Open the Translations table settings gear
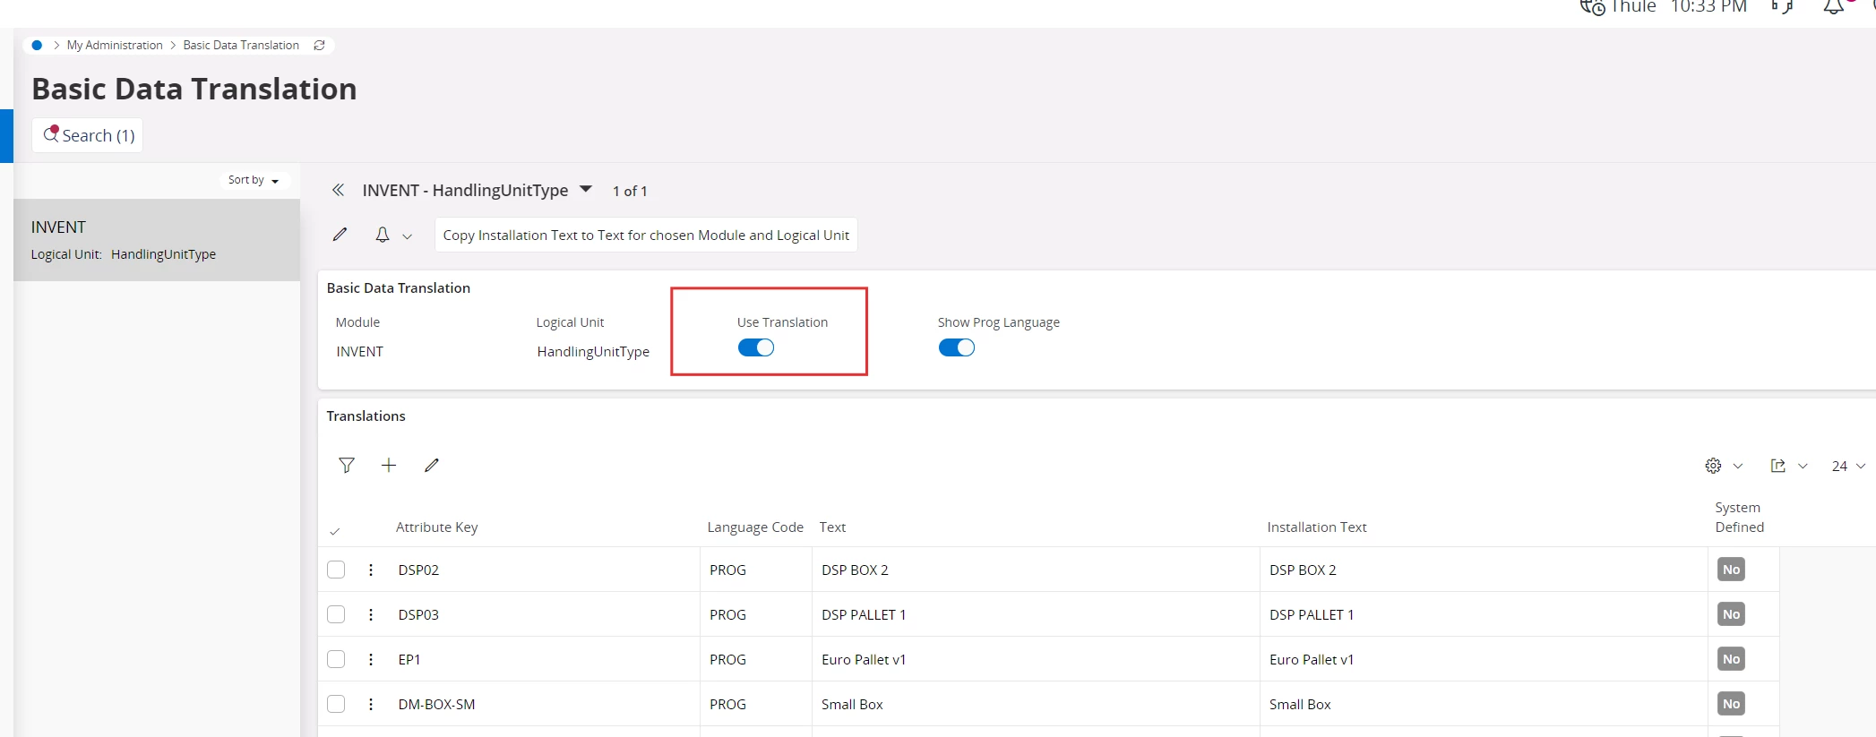The image size is (1876, 737). [1713, 466]
